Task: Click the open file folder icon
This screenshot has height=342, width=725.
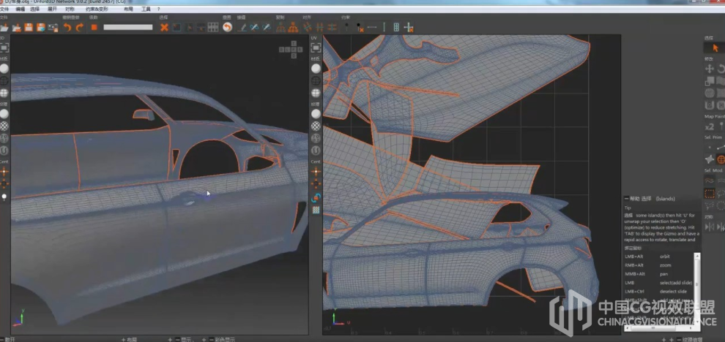Action: 4,28
